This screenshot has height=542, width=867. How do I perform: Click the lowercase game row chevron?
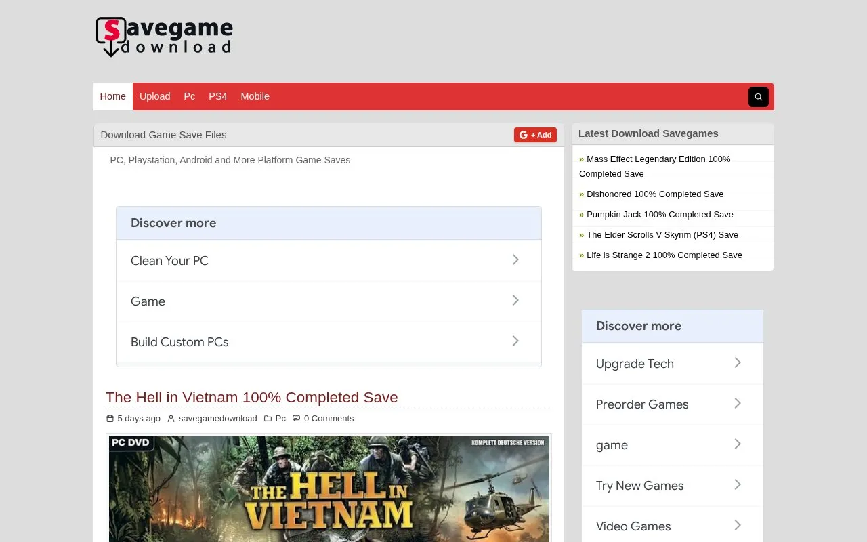[x=738, y=444]
